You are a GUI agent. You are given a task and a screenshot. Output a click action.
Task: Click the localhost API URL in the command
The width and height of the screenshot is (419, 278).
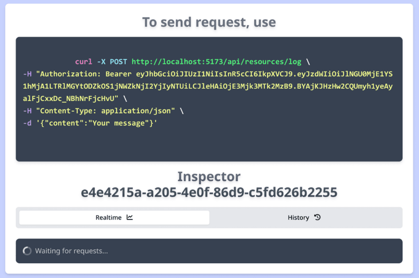click(216, 62)
